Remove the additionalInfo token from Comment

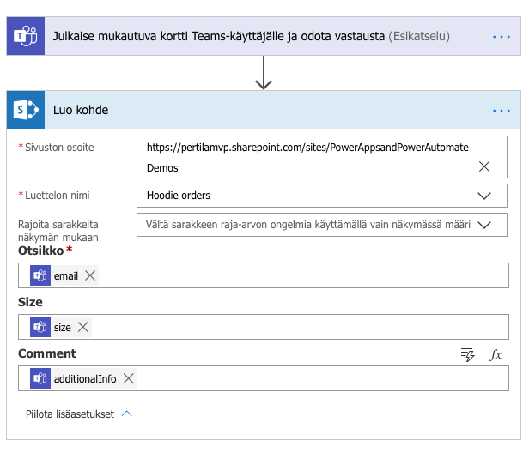(128, 378)
